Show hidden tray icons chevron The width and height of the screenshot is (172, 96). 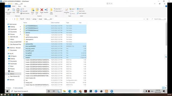point(144,91)
